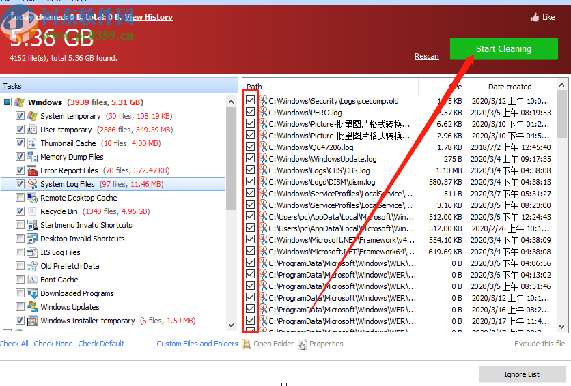
Task: Select file C:\Windows\Q647206.log
Action: click(311, 147)
